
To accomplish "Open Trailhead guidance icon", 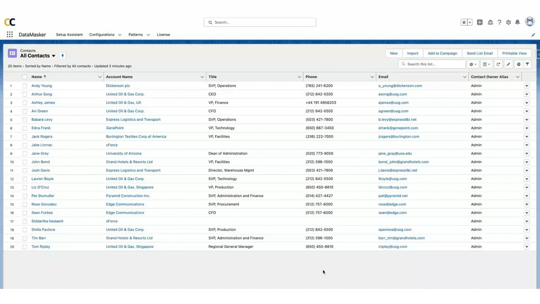I will (490, 22).
